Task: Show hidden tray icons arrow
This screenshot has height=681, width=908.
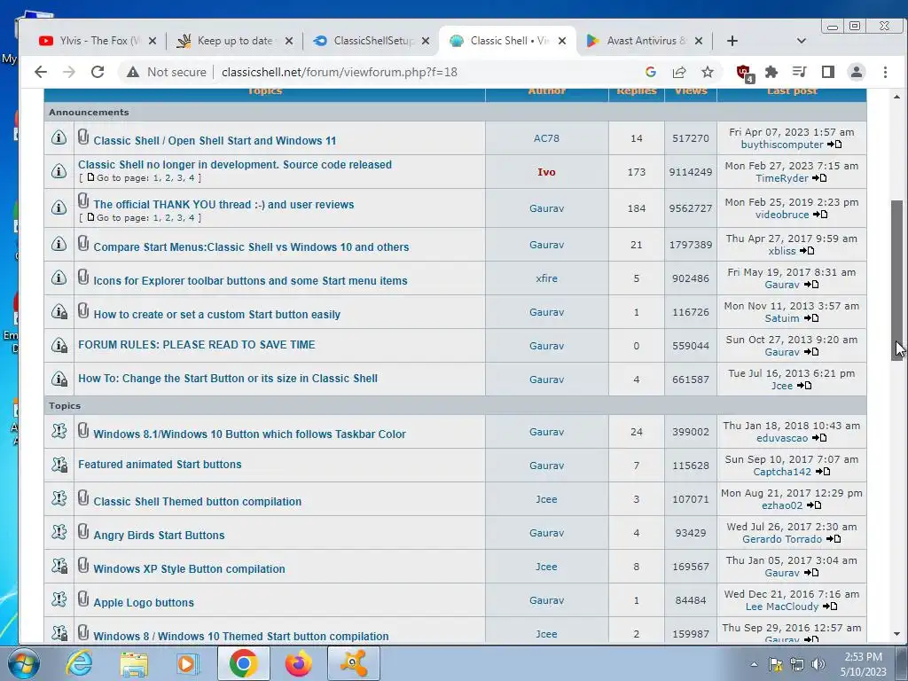Action: click(754, 664)
